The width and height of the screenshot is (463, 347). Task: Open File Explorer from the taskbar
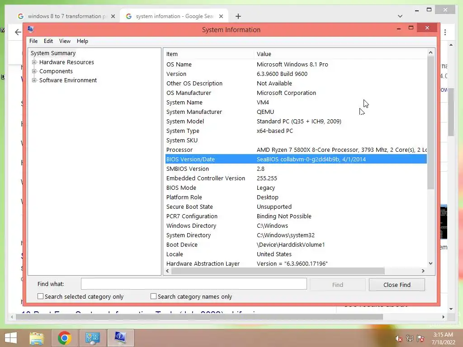coord(36,338)
